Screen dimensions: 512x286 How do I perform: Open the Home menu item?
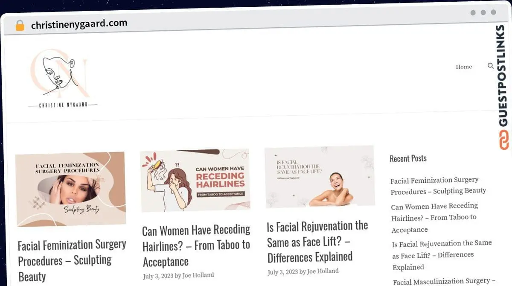pos(464,67)
